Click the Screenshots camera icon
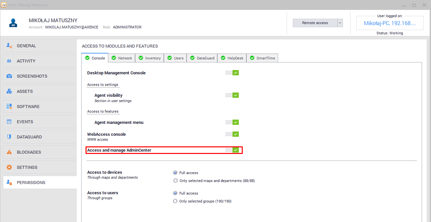Image resolution: width=431 pixels, height=222 pixels. tap(9, 76)
